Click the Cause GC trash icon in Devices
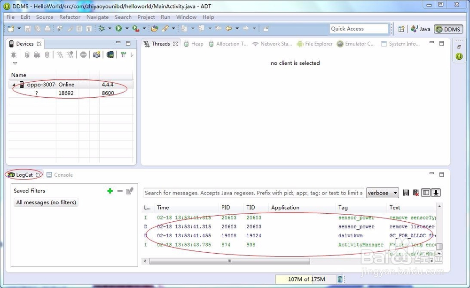Screen dimensions: 470x288 point(47,55)
